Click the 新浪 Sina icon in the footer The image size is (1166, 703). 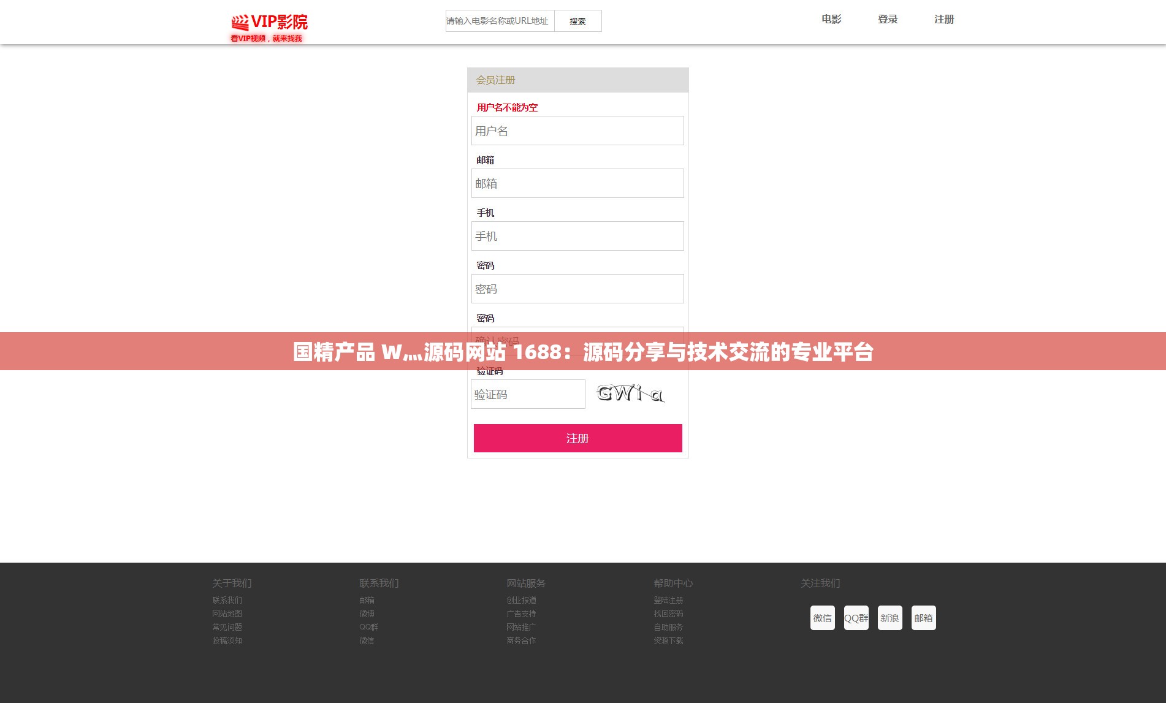click(890, 617)
